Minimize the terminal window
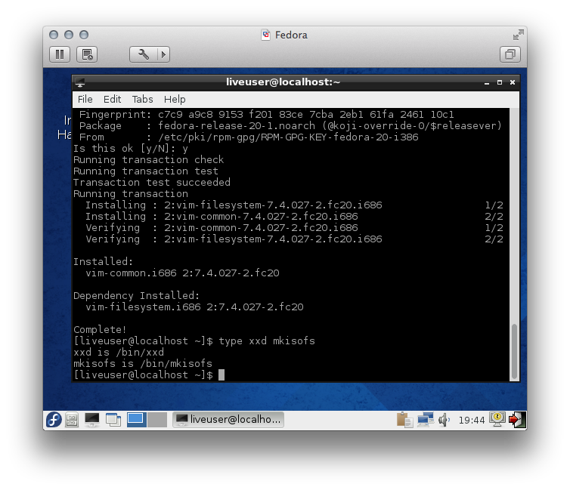Viewport: 570px width, 490px height. click(486, 83)
